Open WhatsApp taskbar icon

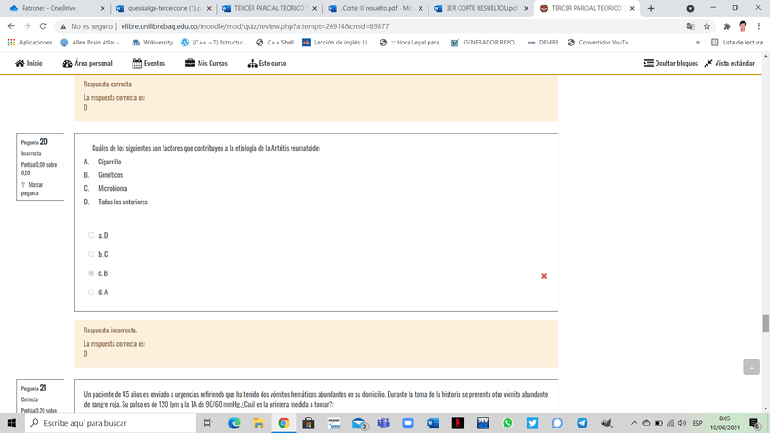coord(508,423)
